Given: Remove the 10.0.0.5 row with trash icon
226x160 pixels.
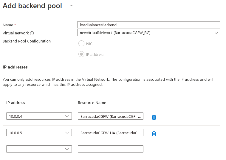Looking at the screenshot, I should pos(154,133).
